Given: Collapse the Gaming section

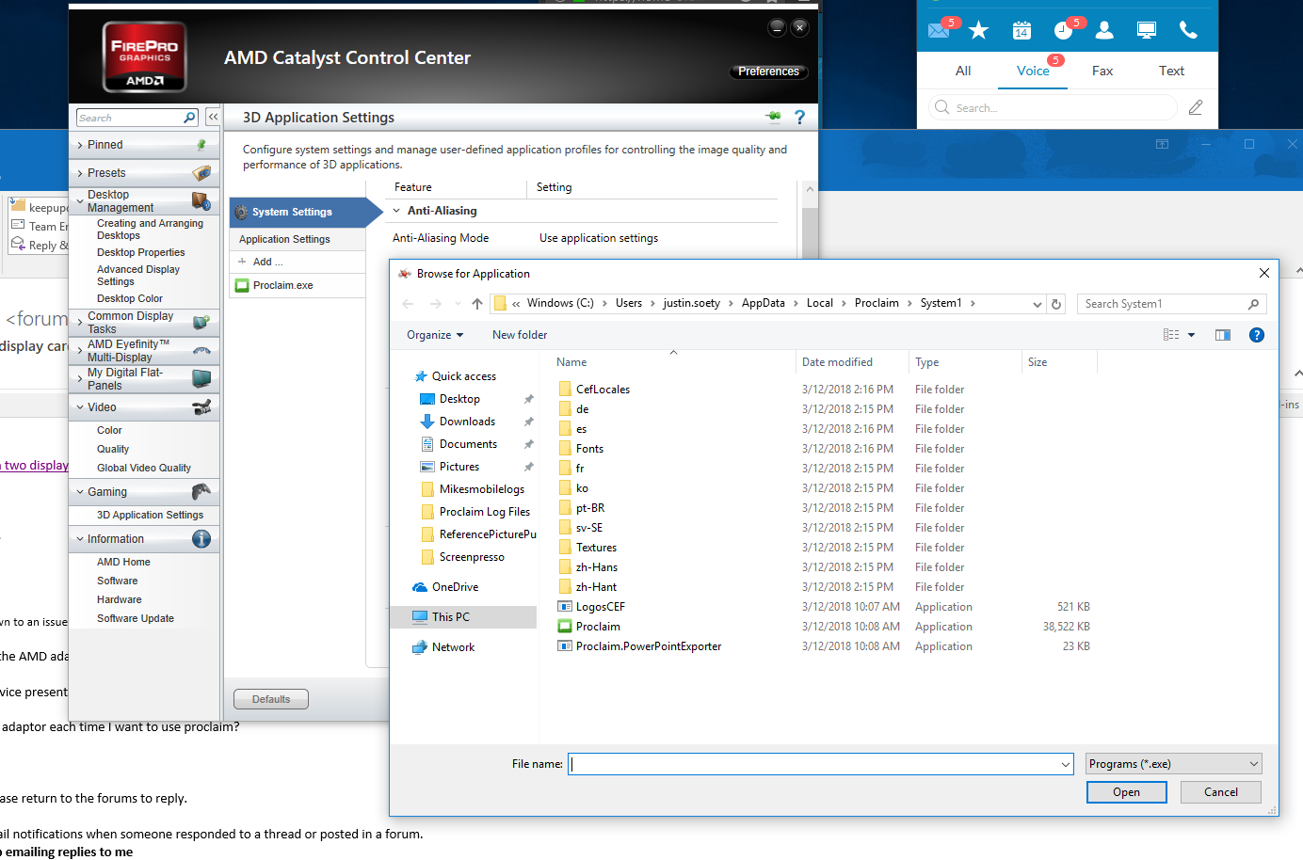Looking at the screenshot, I should [80, 492].
